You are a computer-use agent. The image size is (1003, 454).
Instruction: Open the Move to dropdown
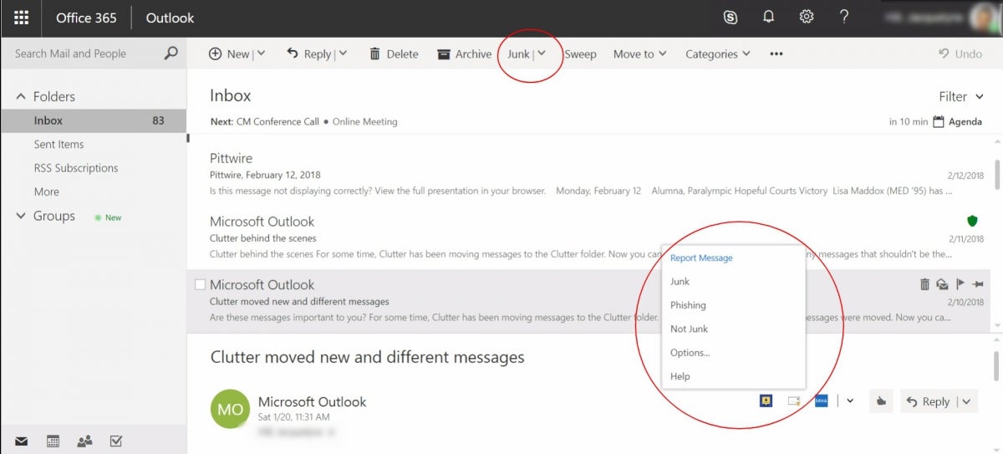640,54
